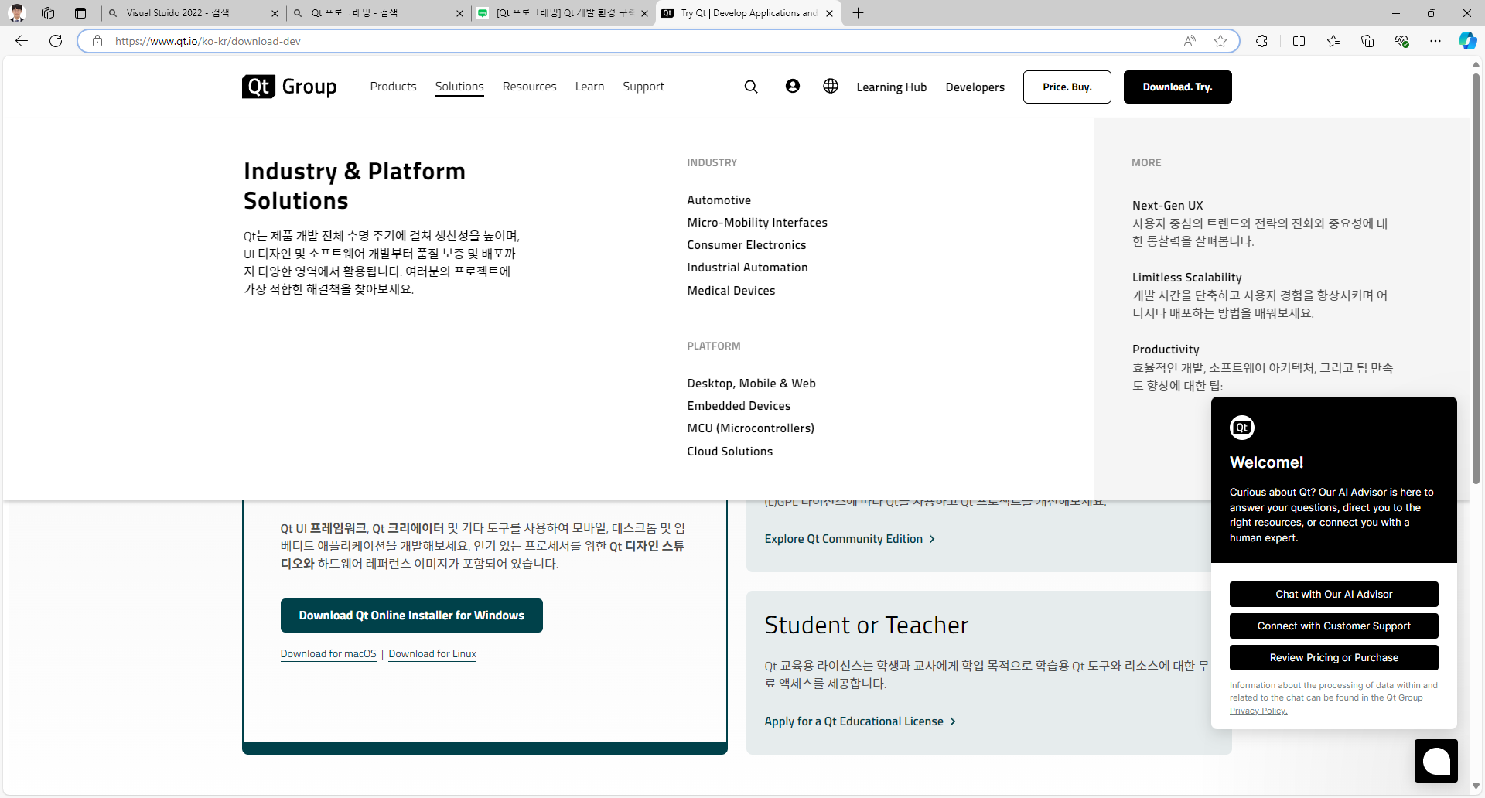Open the favorites list icon
This screenshot has height=798, width=1485.
click(x=1333, y=41)
